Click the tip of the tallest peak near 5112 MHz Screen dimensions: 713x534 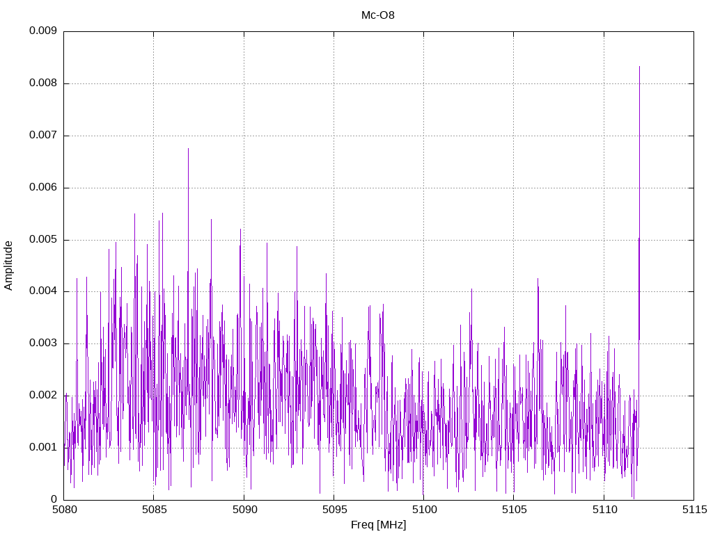pyautogui.click(x=639, y=67)
